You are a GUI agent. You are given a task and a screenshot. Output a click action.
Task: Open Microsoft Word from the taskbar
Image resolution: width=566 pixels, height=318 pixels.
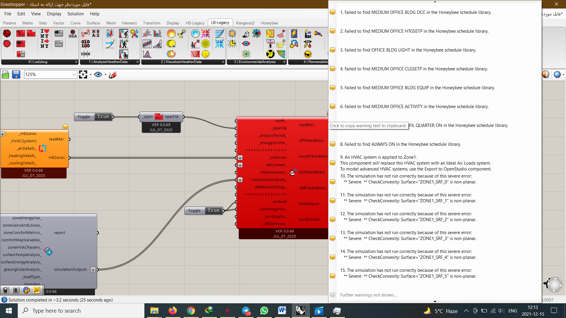pos(282,311)
